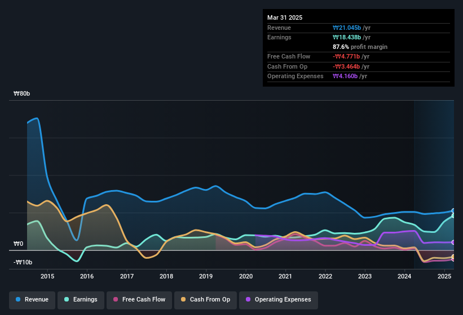Click the 2024 x-axis label
This screenshot has width=463, height=315.
coord(404,276)
